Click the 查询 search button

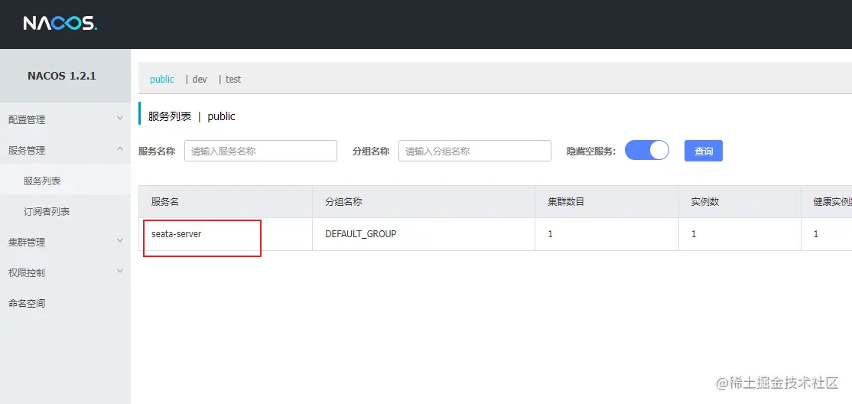coord(703,151)
